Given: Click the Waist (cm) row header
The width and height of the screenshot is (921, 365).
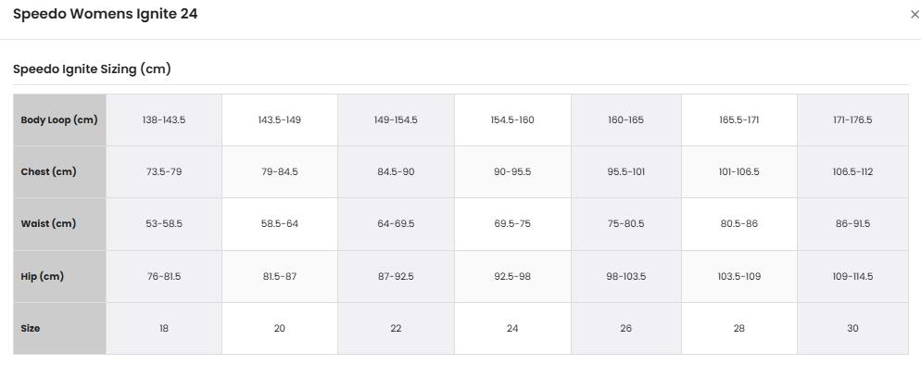Looking at the screenshot, I should [59, 224].
